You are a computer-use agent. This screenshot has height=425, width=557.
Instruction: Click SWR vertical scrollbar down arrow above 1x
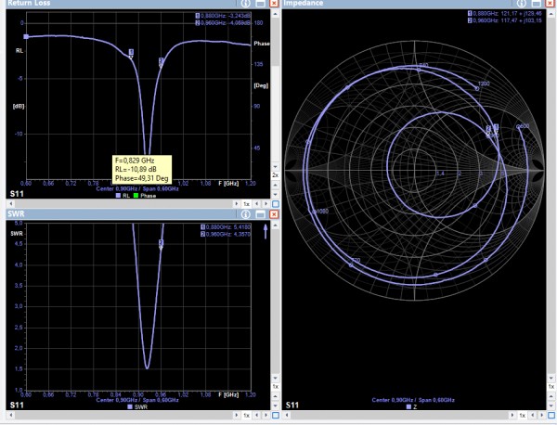point(276,378)
